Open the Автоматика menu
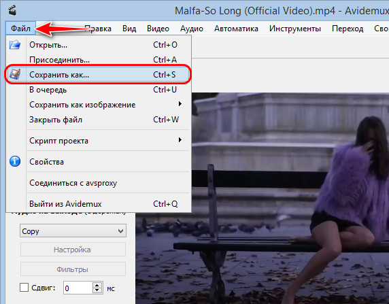Image resolution: width=389 pixels, height=304 pixels. point(236,29)
